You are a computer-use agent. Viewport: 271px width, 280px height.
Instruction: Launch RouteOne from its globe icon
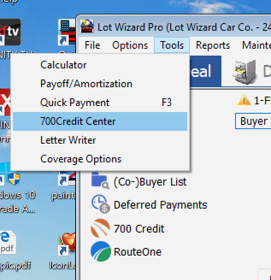pyautogui.click(x=101, y=251)
